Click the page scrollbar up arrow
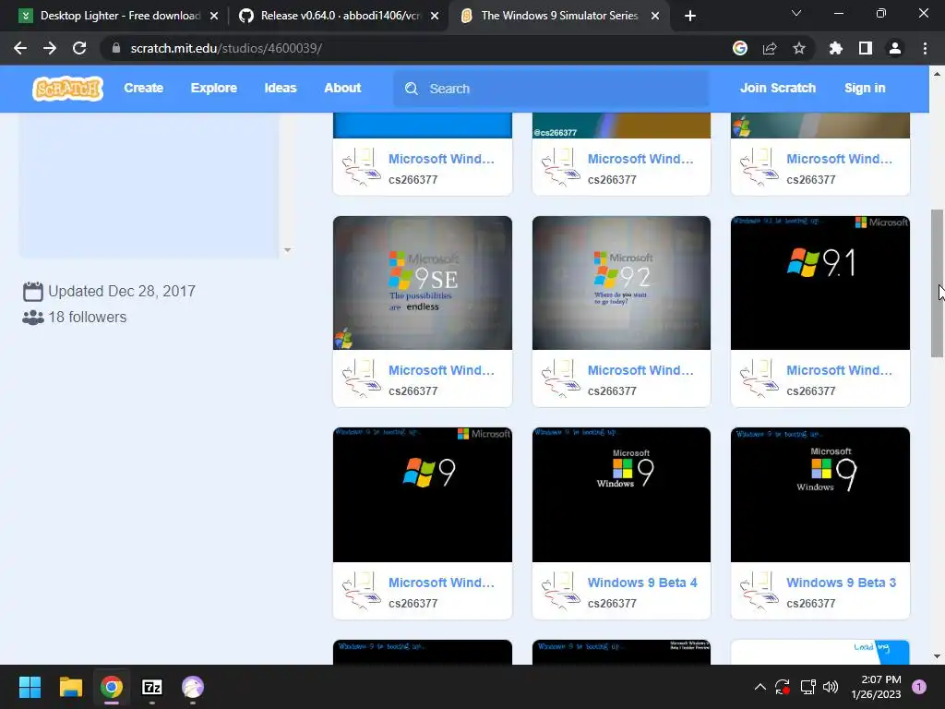 coord(937,74)
